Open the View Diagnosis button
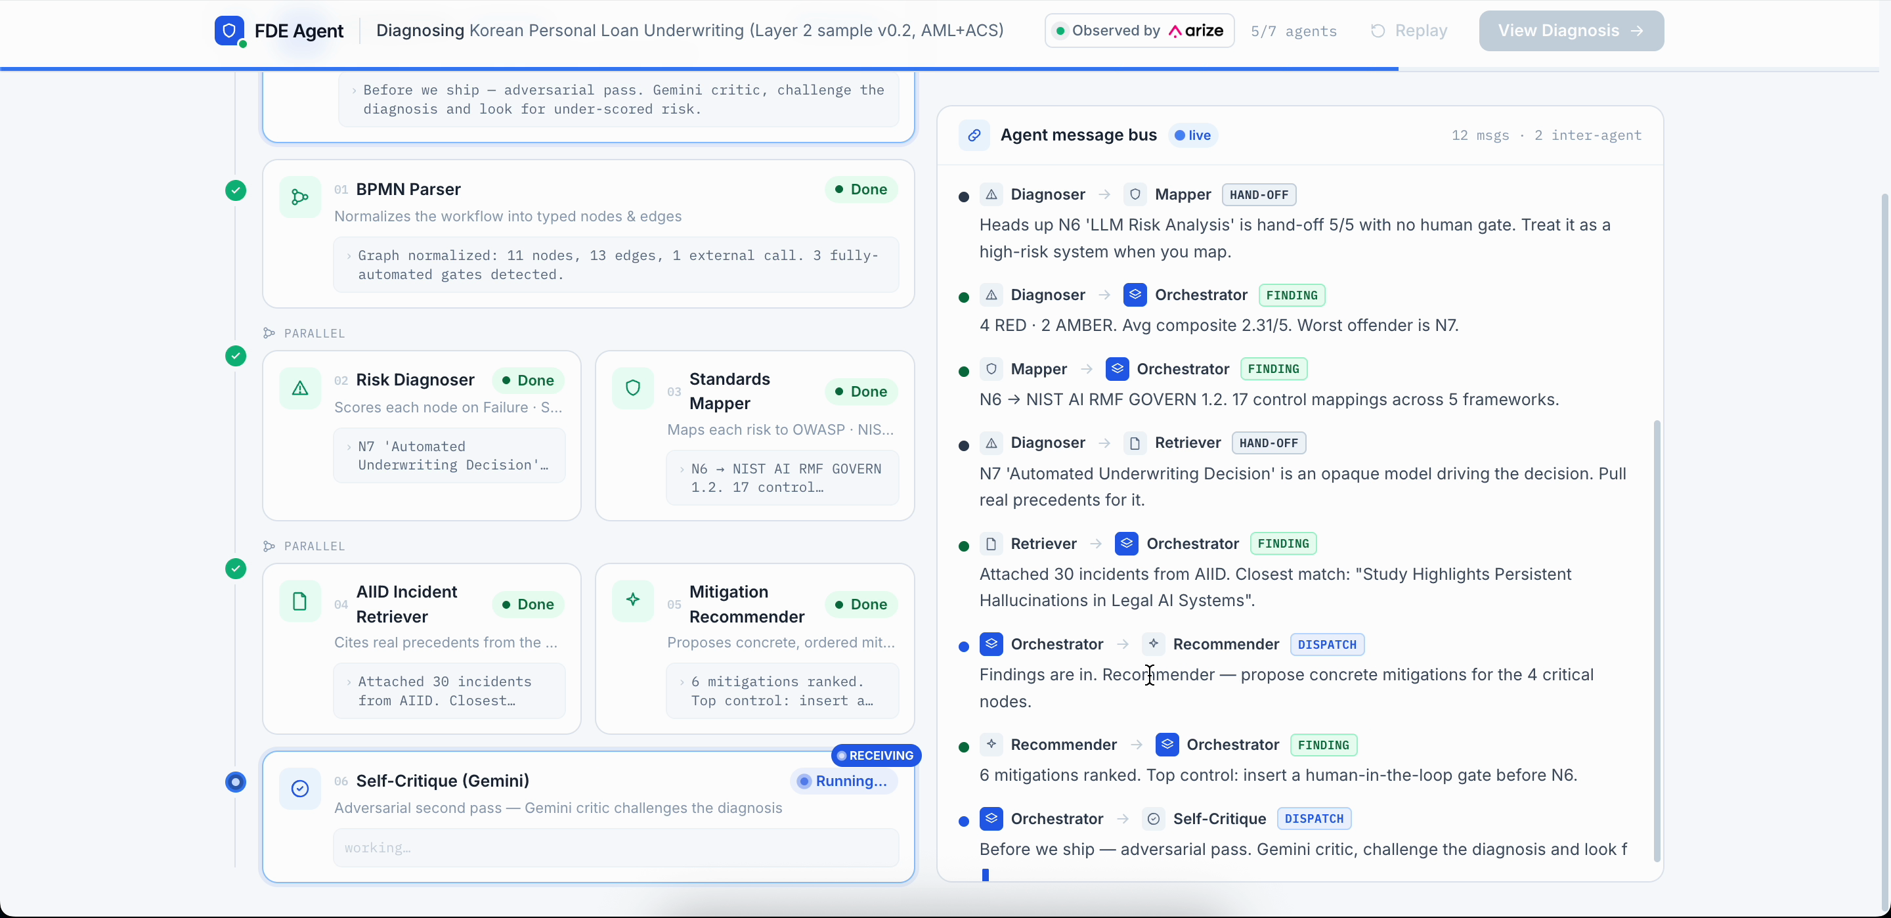The width and height of the screenshot is (1891, 918). tap(1571, 31)
